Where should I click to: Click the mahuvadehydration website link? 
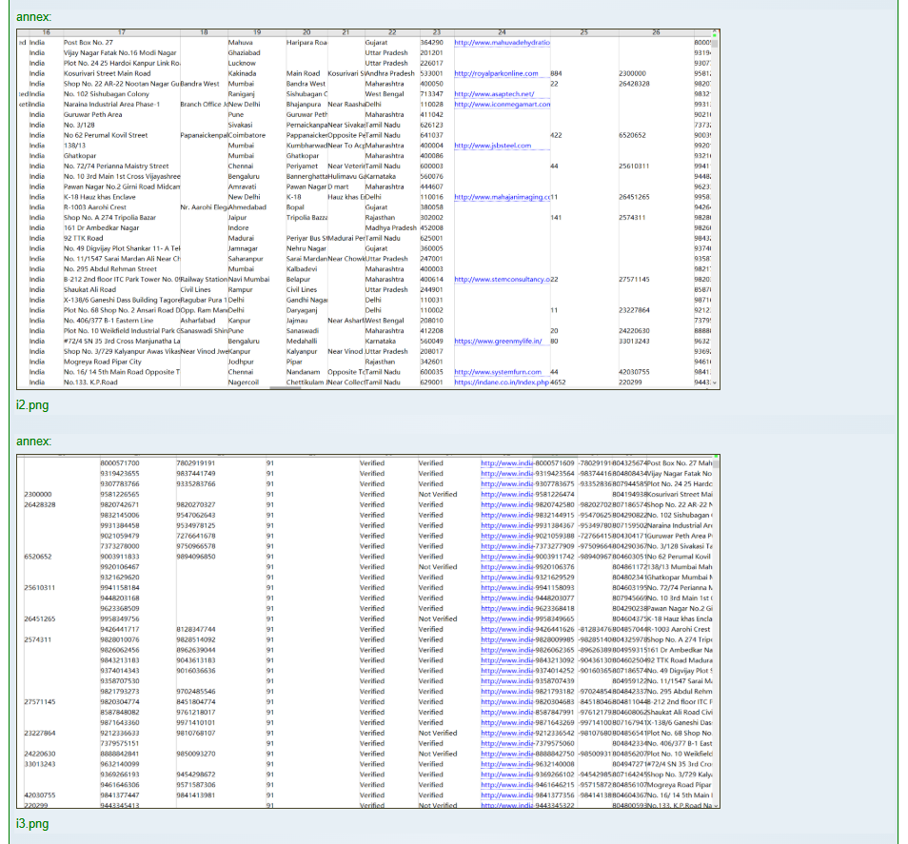tap(503, 43)
